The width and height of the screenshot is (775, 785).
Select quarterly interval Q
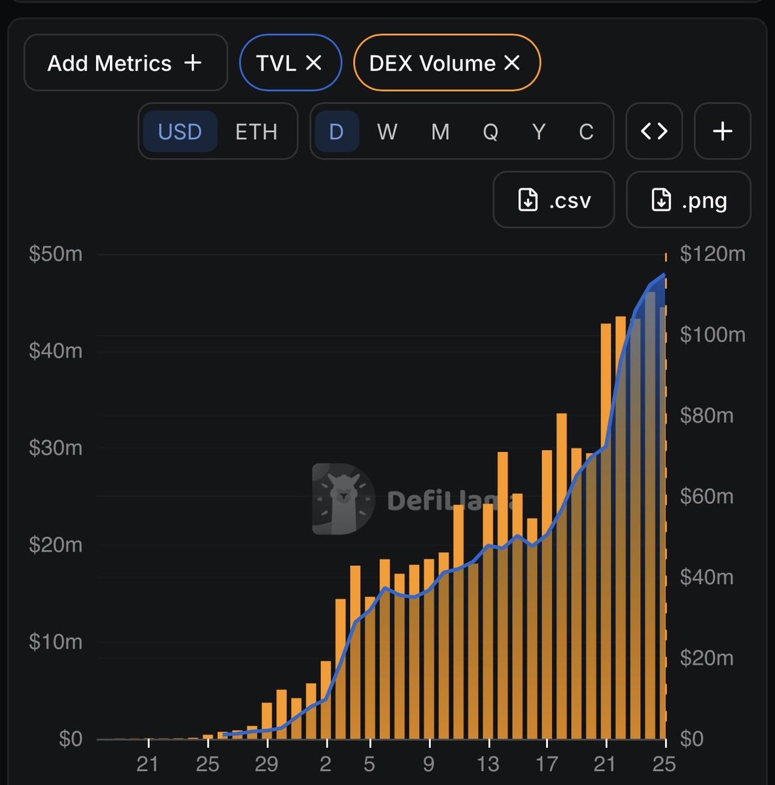click(491, 131)
